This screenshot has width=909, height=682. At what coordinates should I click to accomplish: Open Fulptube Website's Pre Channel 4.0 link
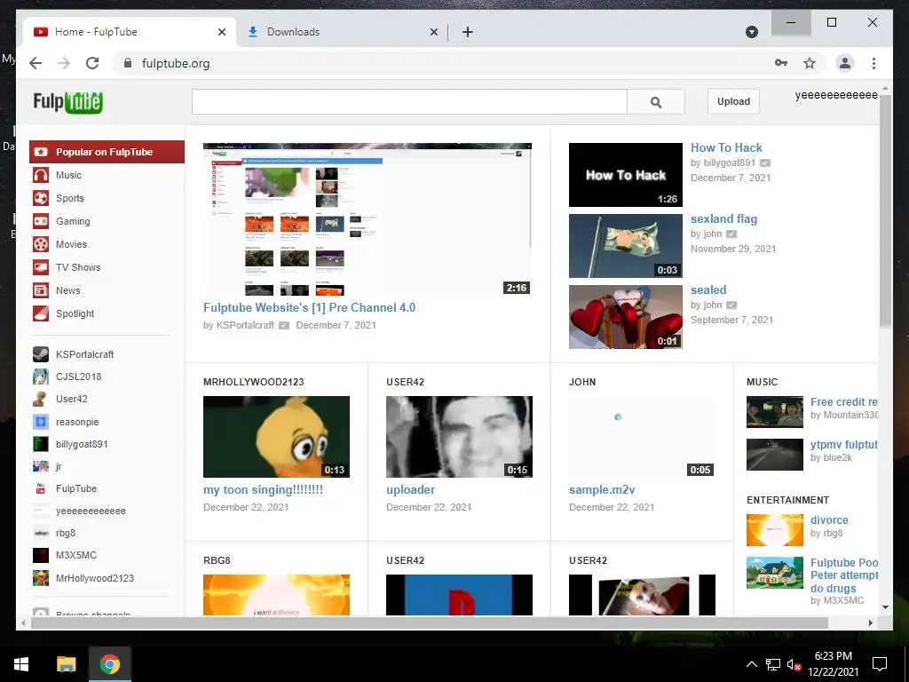coord(309,308)
